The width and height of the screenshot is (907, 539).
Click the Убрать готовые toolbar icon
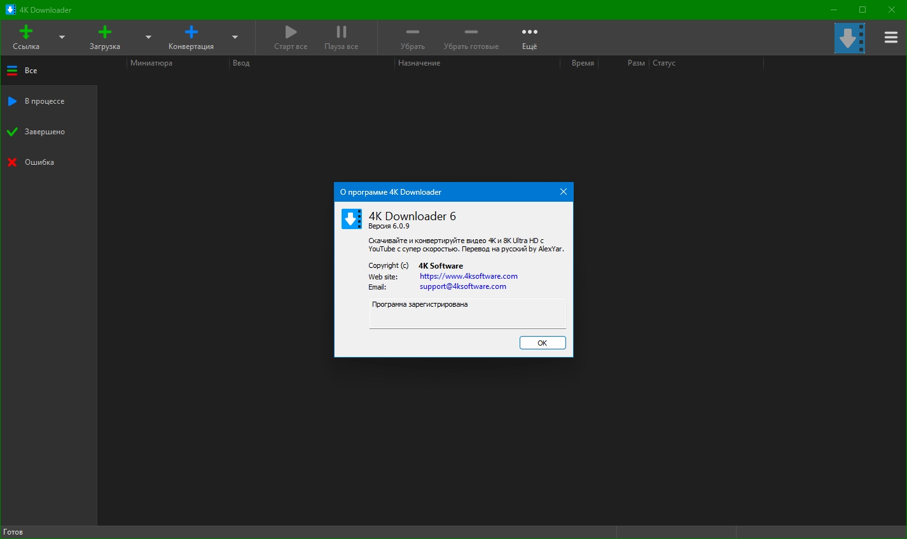click(x=471, y=32)
